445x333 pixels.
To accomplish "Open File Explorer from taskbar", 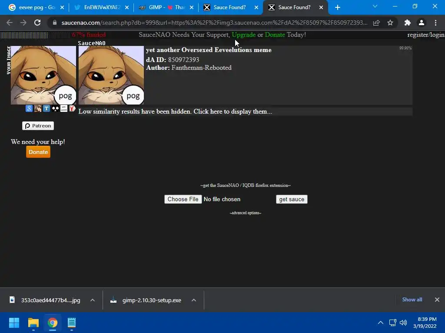I will (x=33, y=323).
